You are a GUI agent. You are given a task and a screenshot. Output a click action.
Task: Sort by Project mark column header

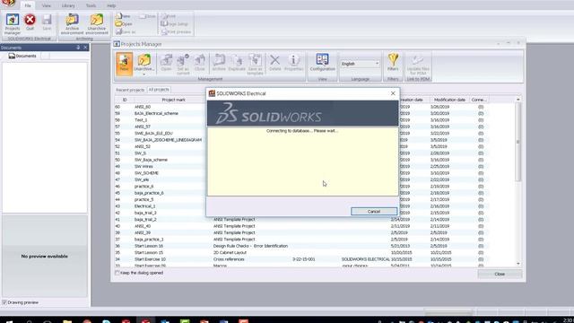click(x=173, y=100)
